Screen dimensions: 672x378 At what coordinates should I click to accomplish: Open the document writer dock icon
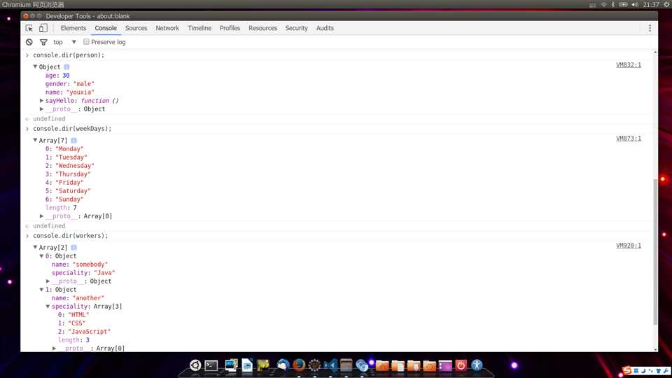(247, 365)
